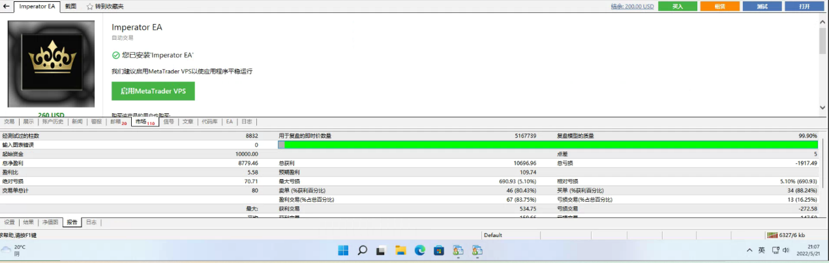Switch to the 截图 tab
Image resolution: width=829 pixels, height=263 pixels.
click(x=71, y=7)
